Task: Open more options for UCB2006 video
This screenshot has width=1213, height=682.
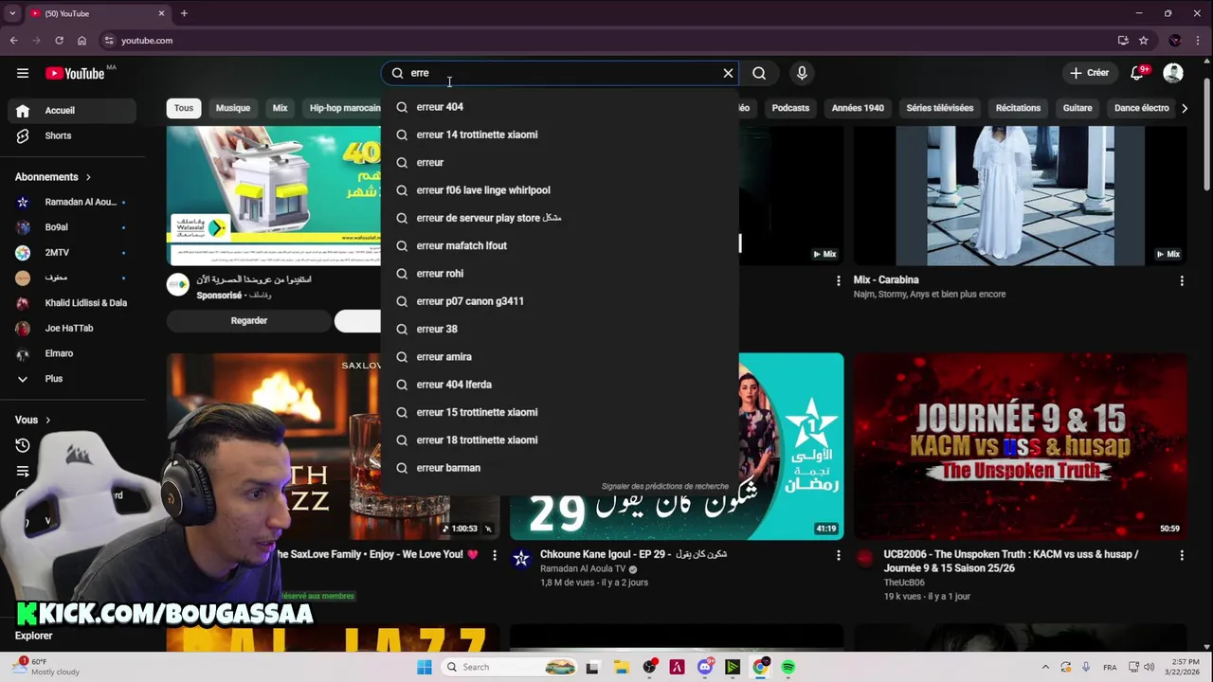Action: point(1182,555)
